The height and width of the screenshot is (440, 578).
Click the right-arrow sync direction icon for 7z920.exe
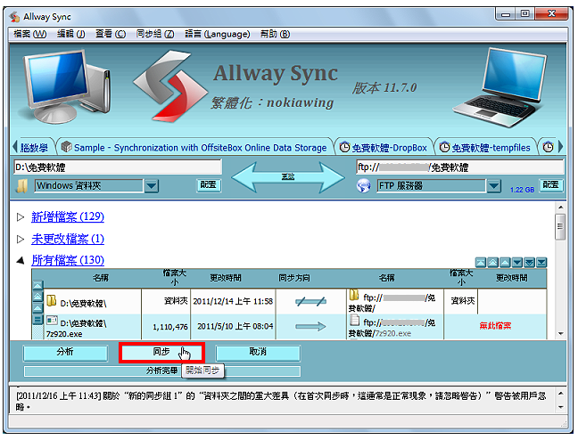click(310, 326)
